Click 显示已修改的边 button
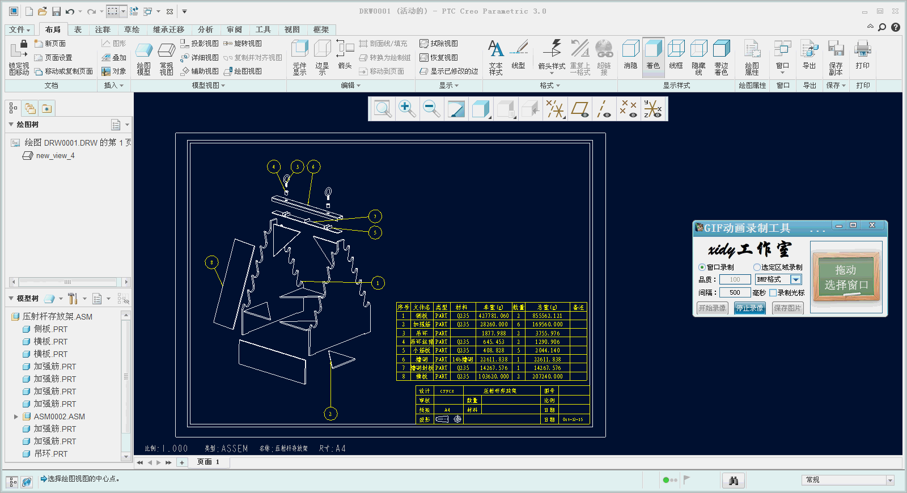 click(x=449, y=71)
